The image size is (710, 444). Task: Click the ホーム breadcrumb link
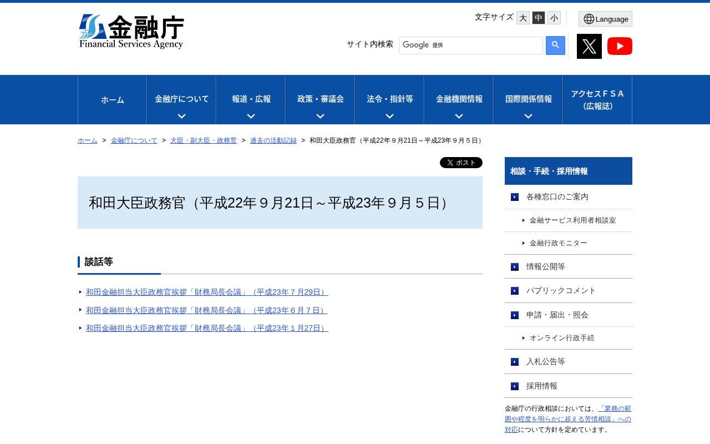tap(88, 140)
